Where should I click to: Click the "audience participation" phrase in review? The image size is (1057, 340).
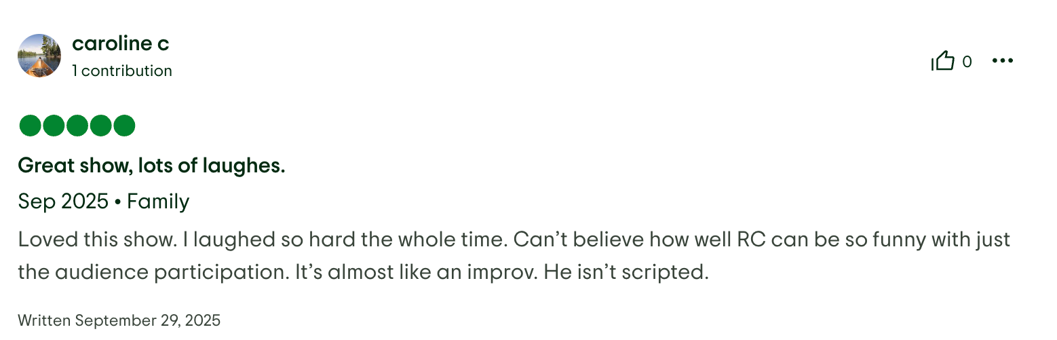203,272
